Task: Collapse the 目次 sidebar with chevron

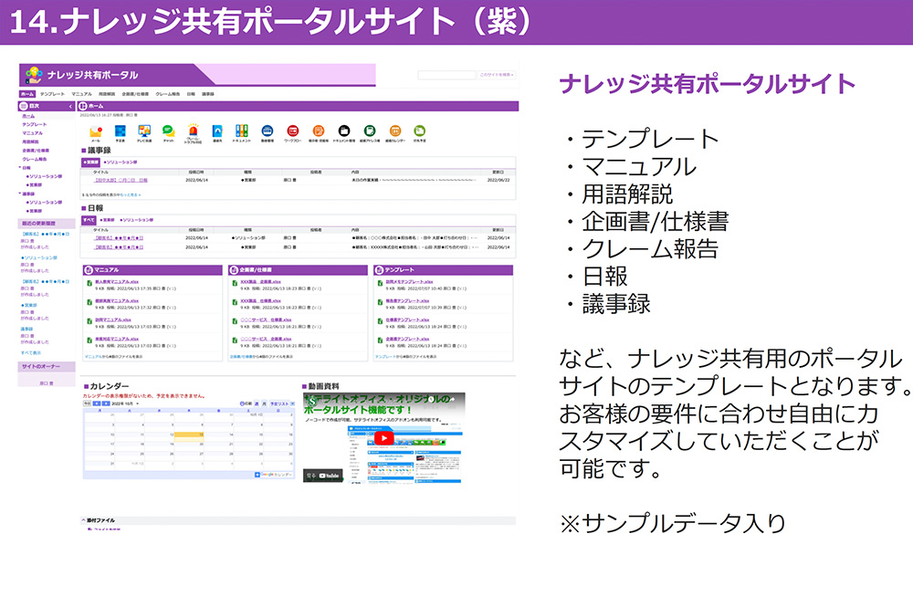Action: pos(70,107)
